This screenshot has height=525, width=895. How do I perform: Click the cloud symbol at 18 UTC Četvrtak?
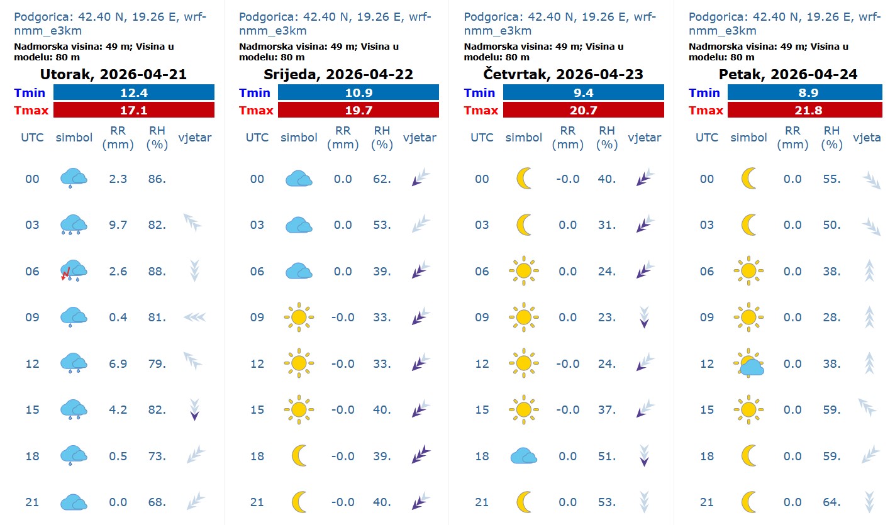523,456
